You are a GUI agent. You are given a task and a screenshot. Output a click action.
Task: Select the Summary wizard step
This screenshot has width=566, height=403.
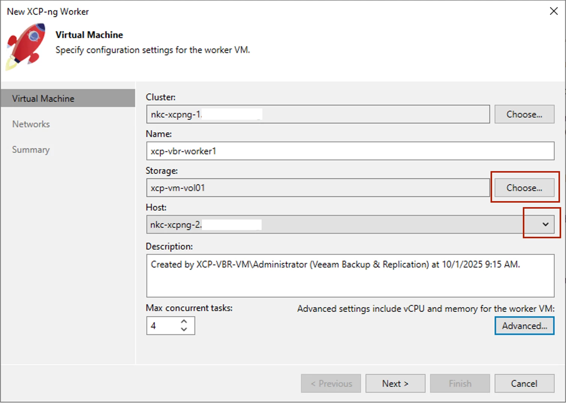tap(31, 150)
